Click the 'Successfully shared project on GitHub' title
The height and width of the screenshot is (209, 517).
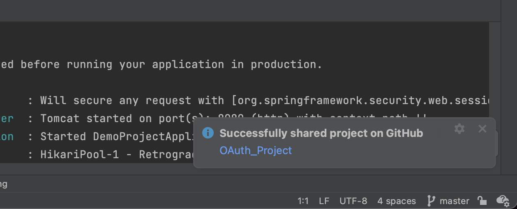coord(321,133)
